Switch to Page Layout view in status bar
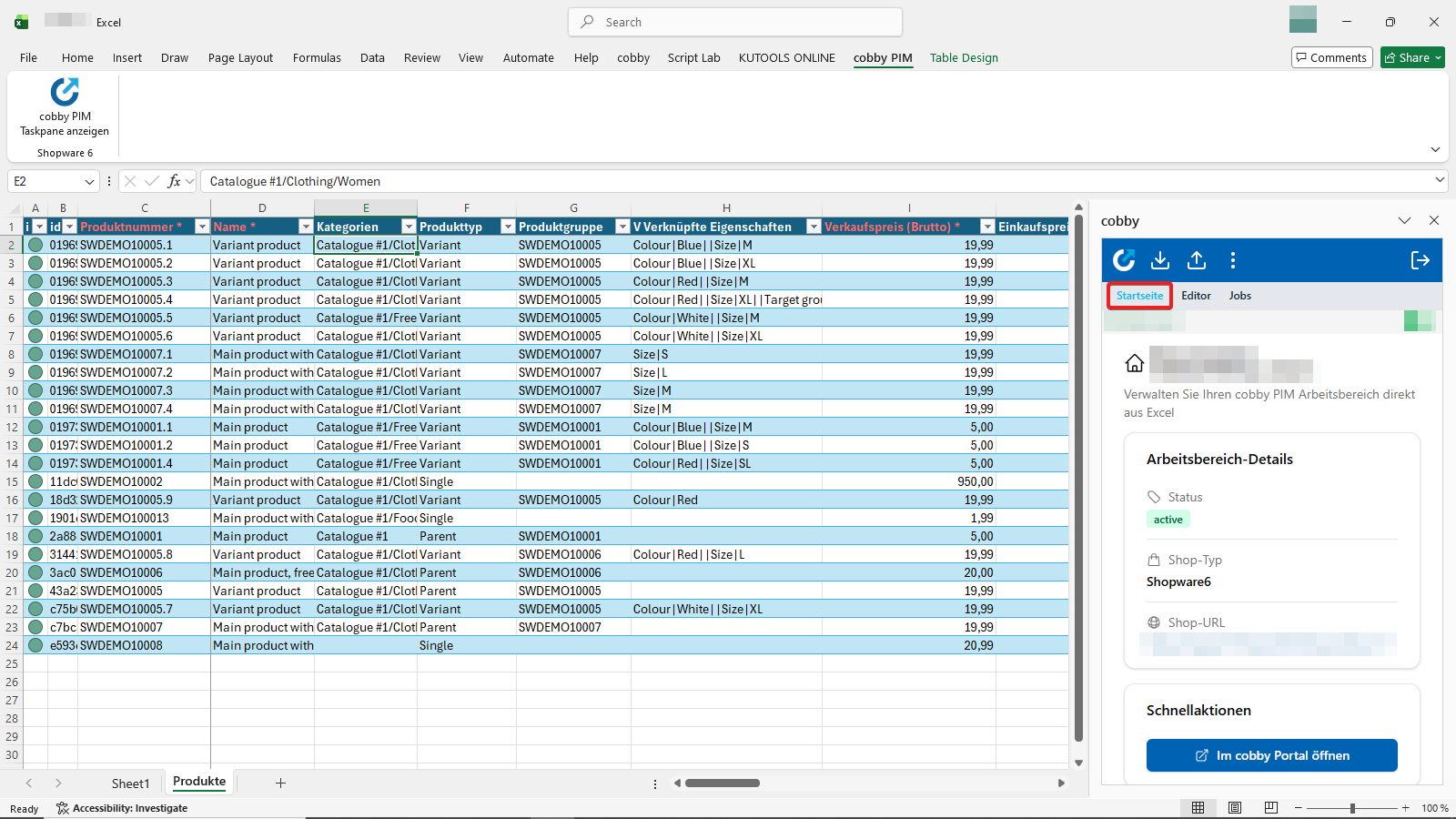Viewport: 1456px width, 819px height. [1234, 807]
